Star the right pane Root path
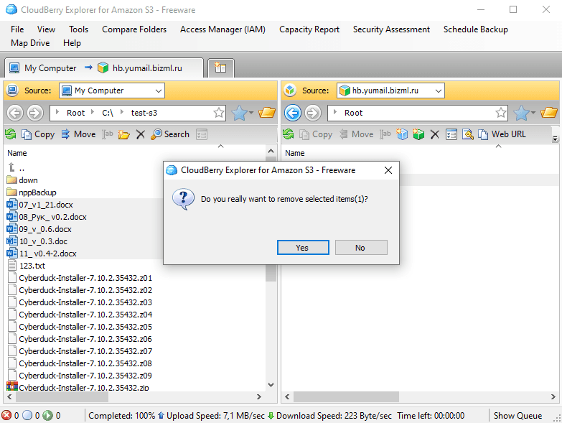 [501, 113]
